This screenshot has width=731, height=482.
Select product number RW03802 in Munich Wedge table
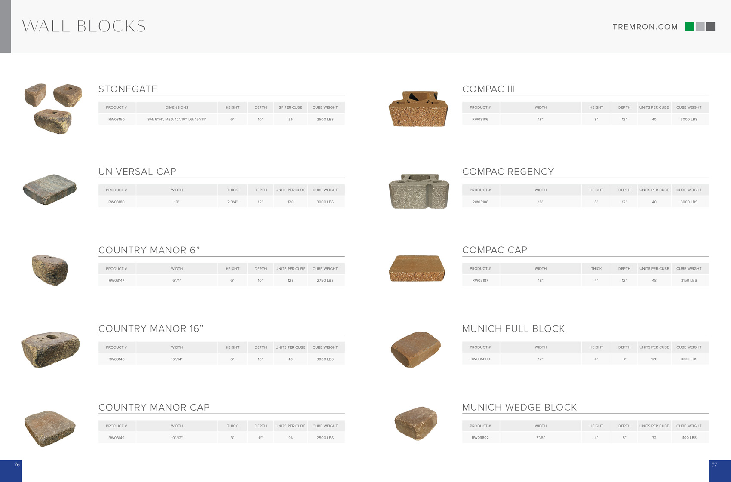coord(480,438)
